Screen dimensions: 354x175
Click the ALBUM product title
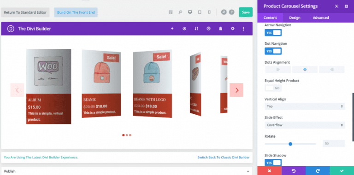tap(34, 99)
